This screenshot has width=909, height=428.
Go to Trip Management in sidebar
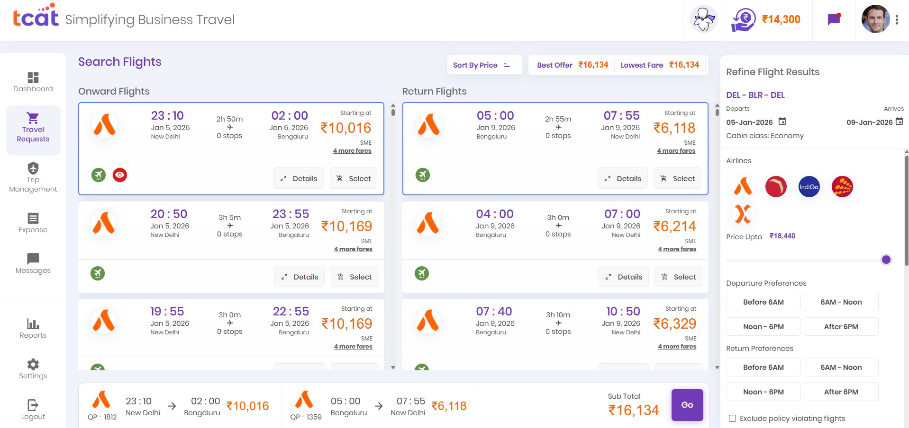coord(33,178)
